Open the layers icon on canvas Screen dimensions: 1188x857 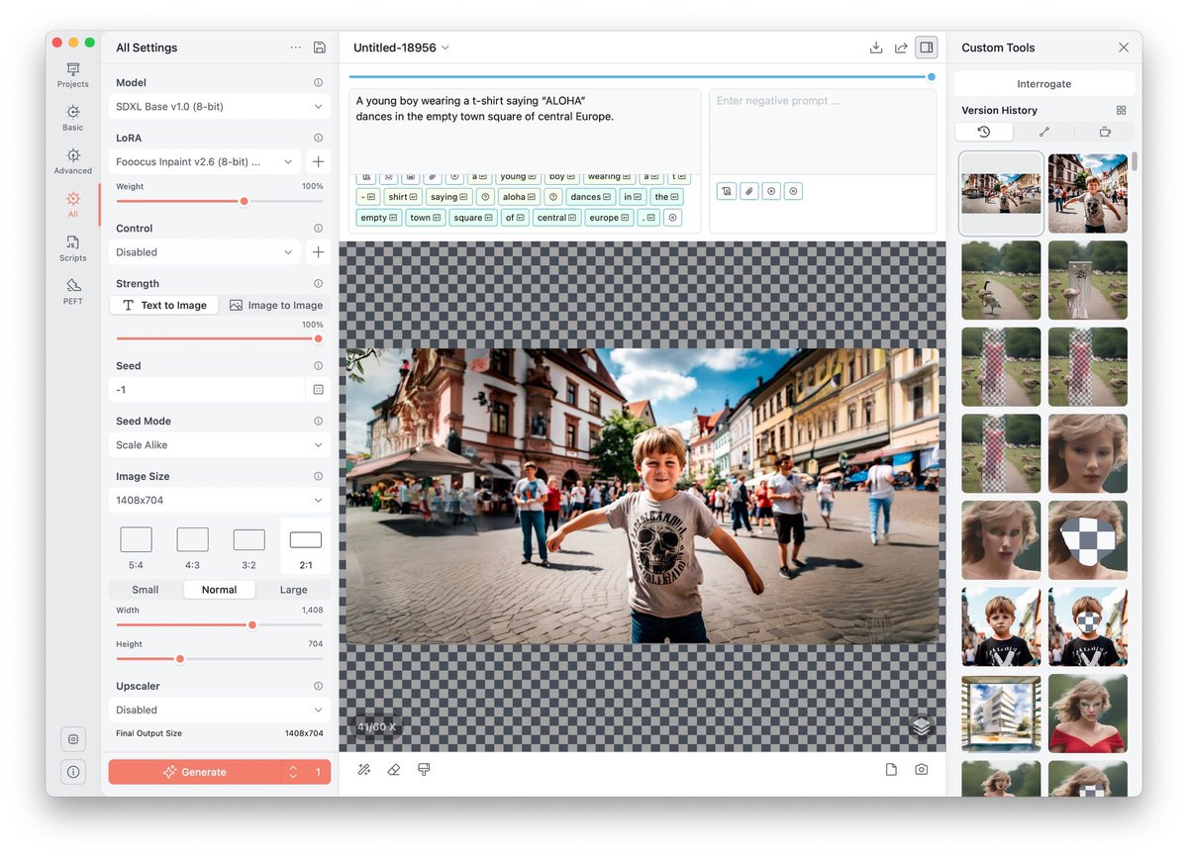(x=922, y=727)
